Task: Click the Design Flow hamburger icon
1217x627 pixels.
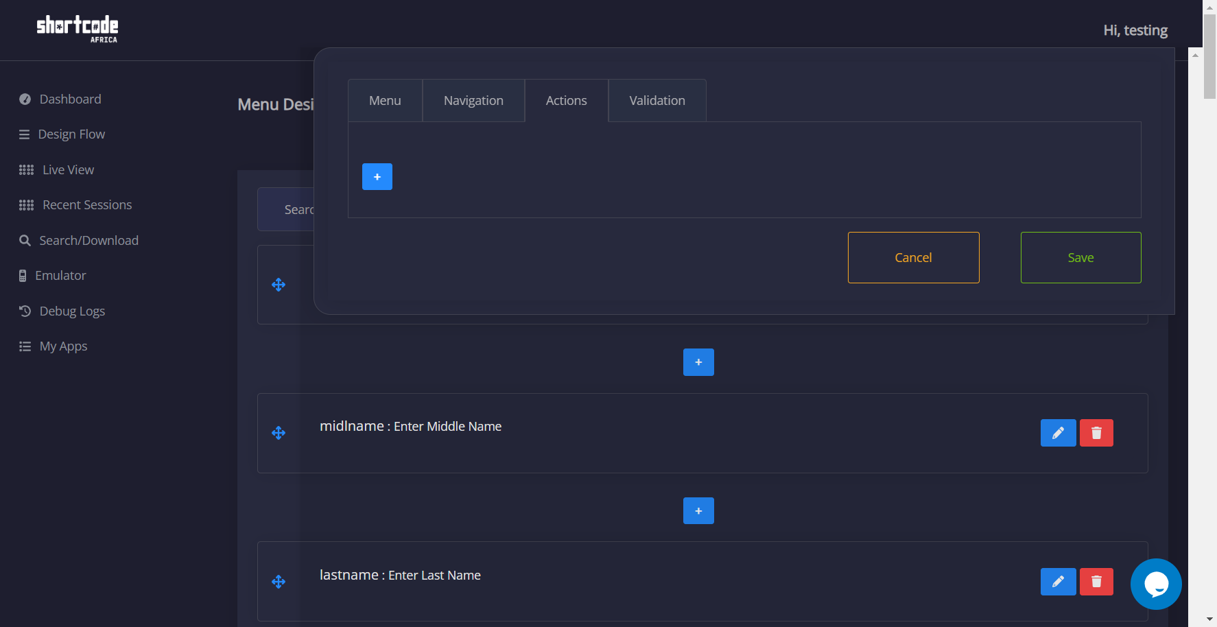Action: 25,134
